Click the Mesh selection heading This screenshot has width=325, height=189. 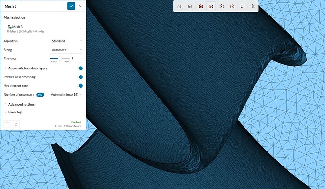14,17
